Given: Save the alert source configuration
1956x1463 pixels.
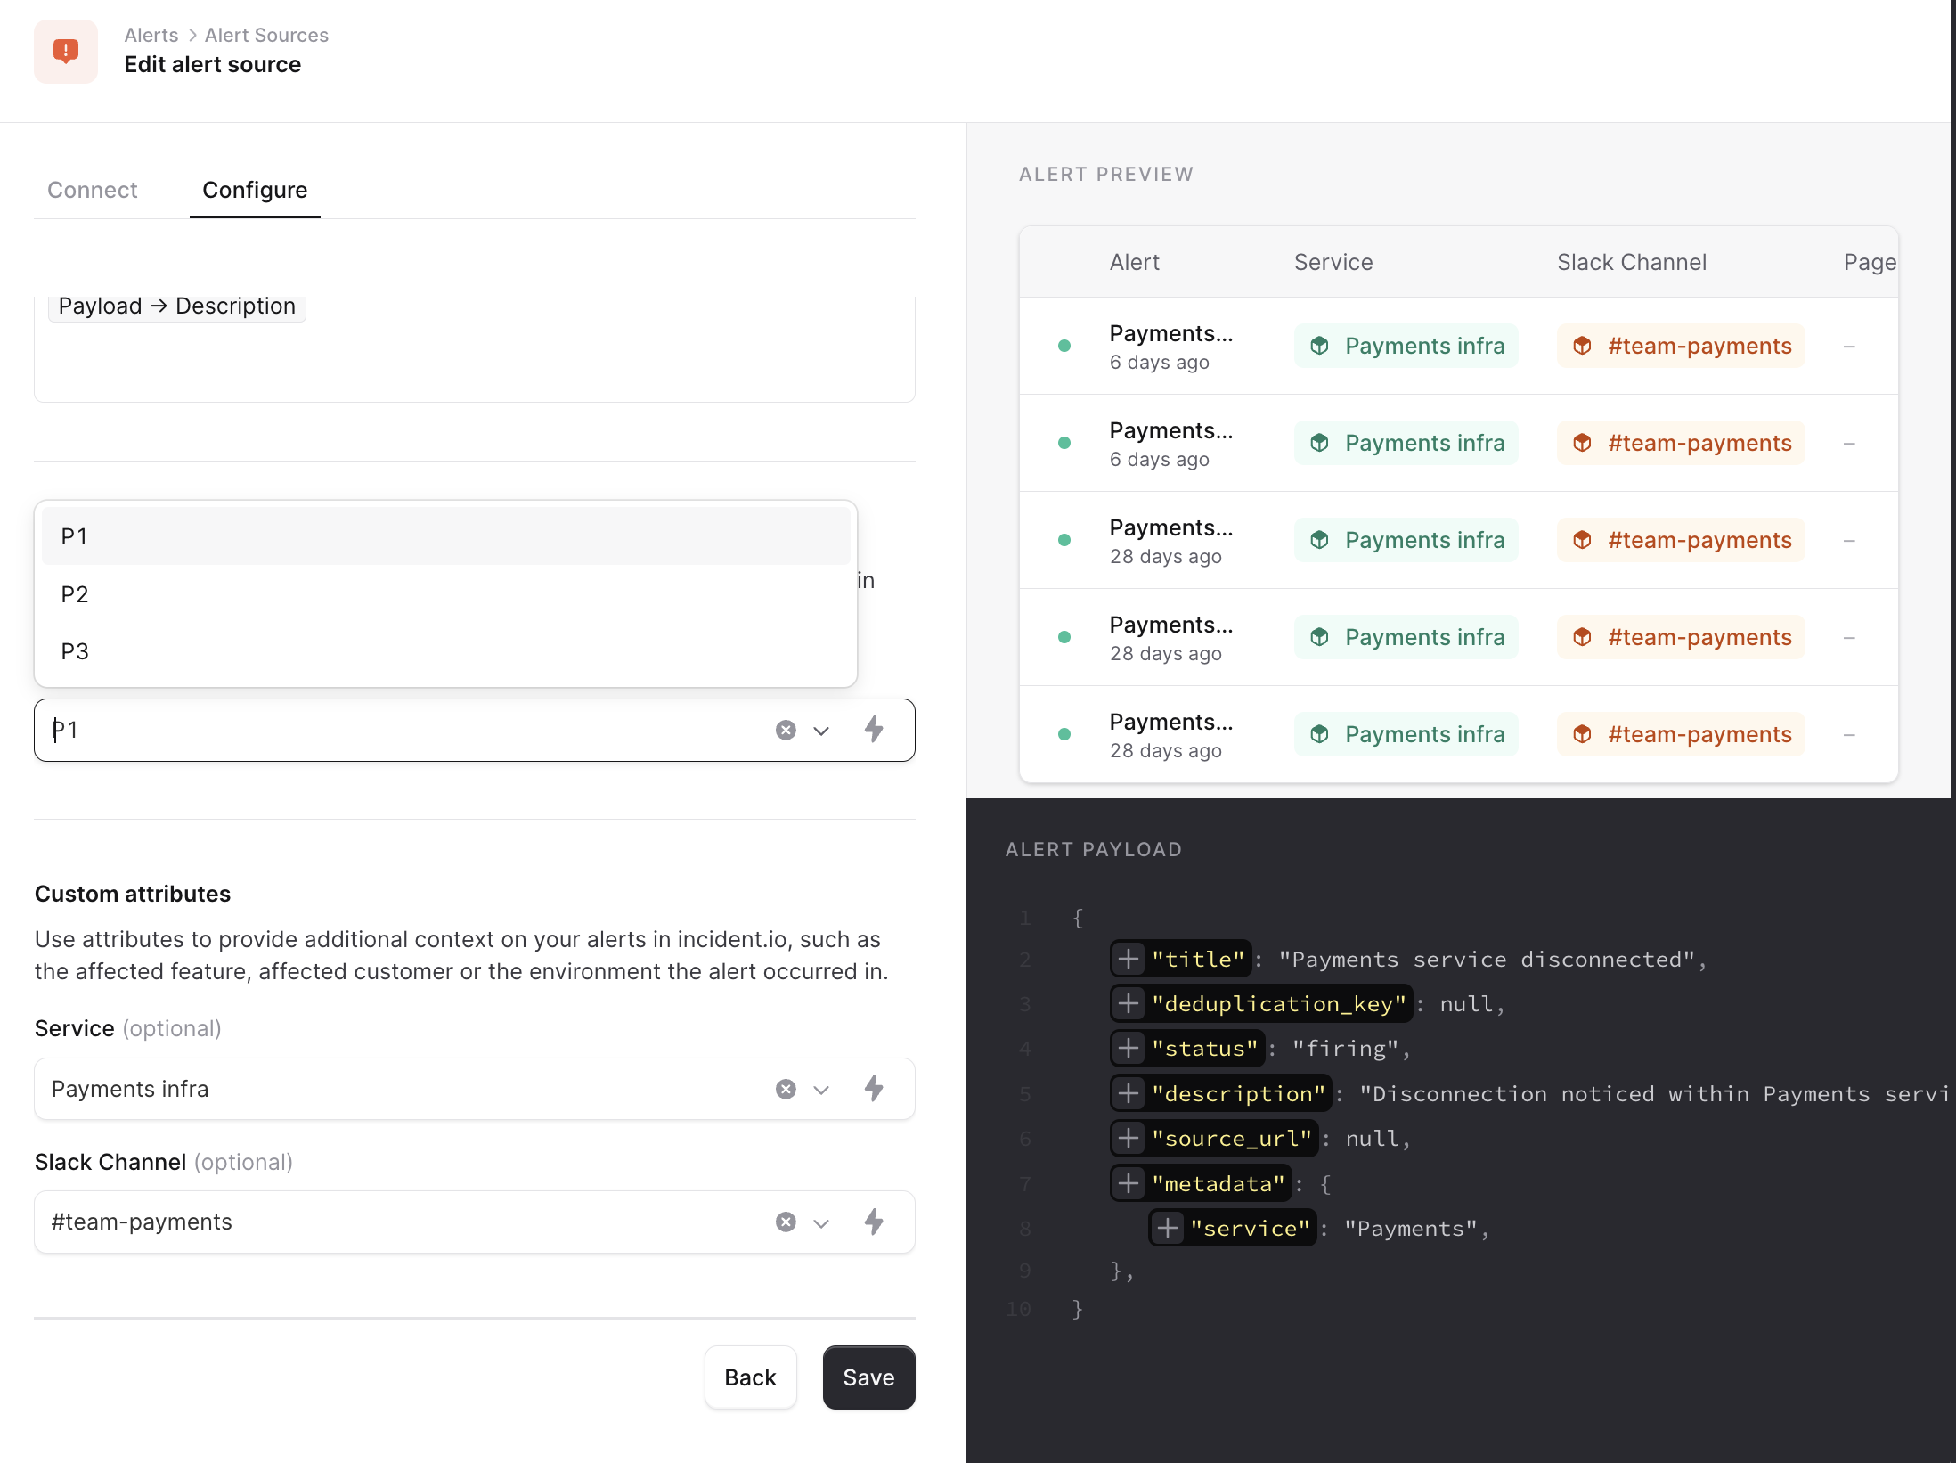Looking at the screenshot, I should click(x=868, y=1377).
